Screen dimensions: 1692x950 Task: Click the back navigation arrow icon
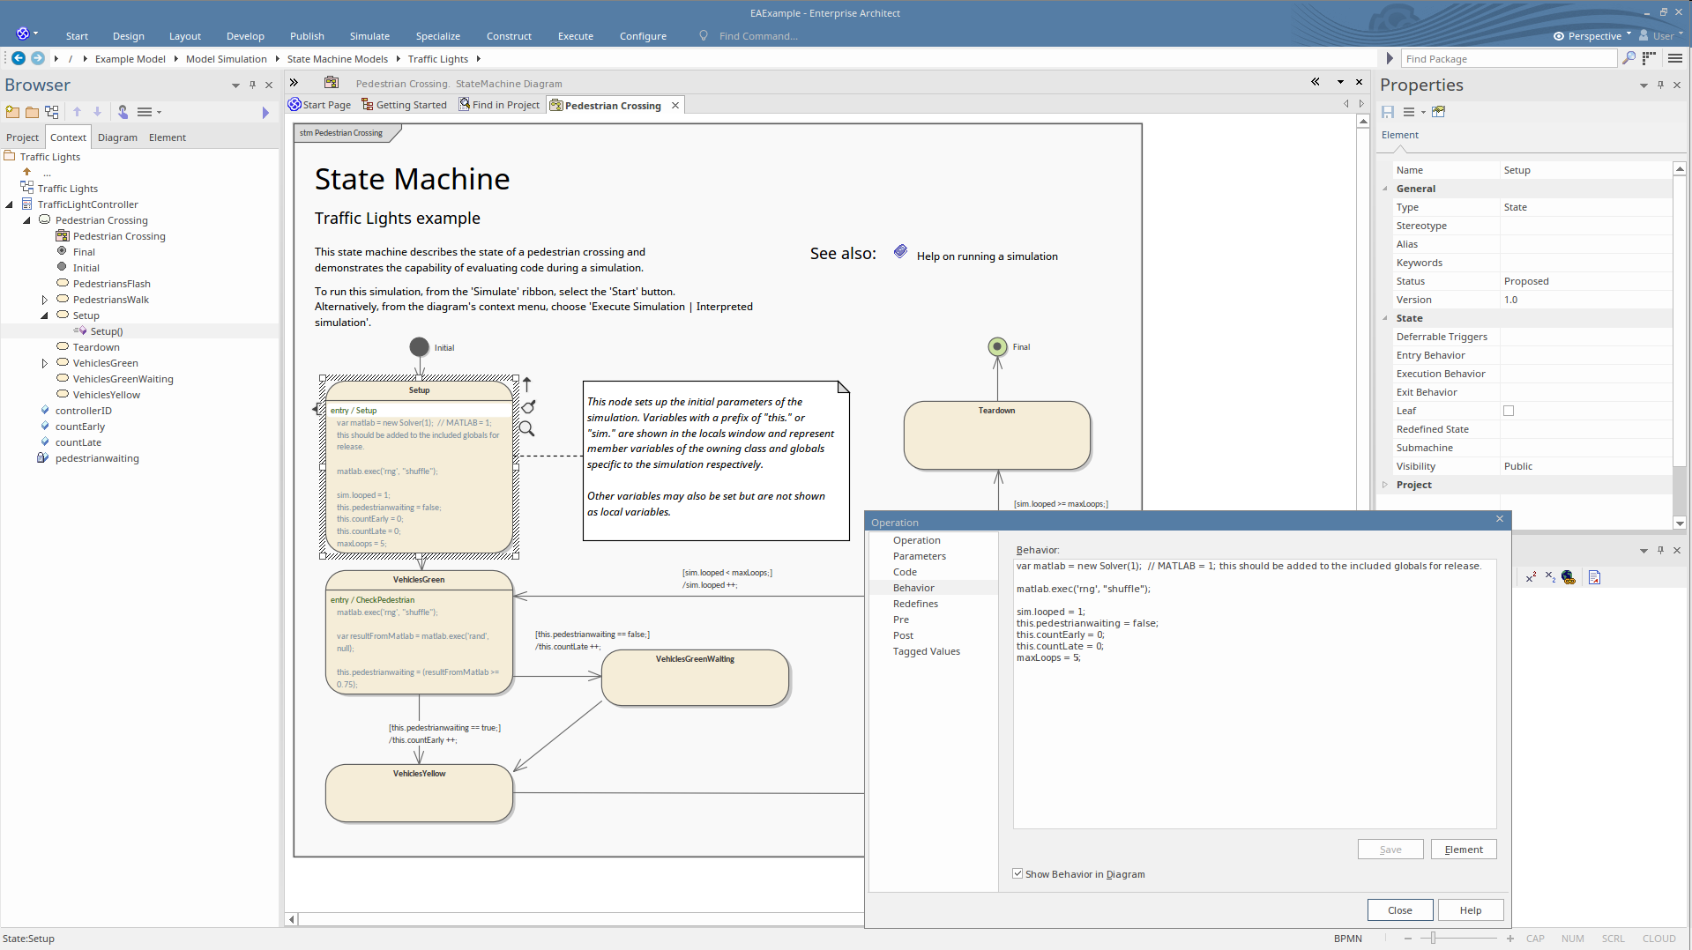[19, 58]
